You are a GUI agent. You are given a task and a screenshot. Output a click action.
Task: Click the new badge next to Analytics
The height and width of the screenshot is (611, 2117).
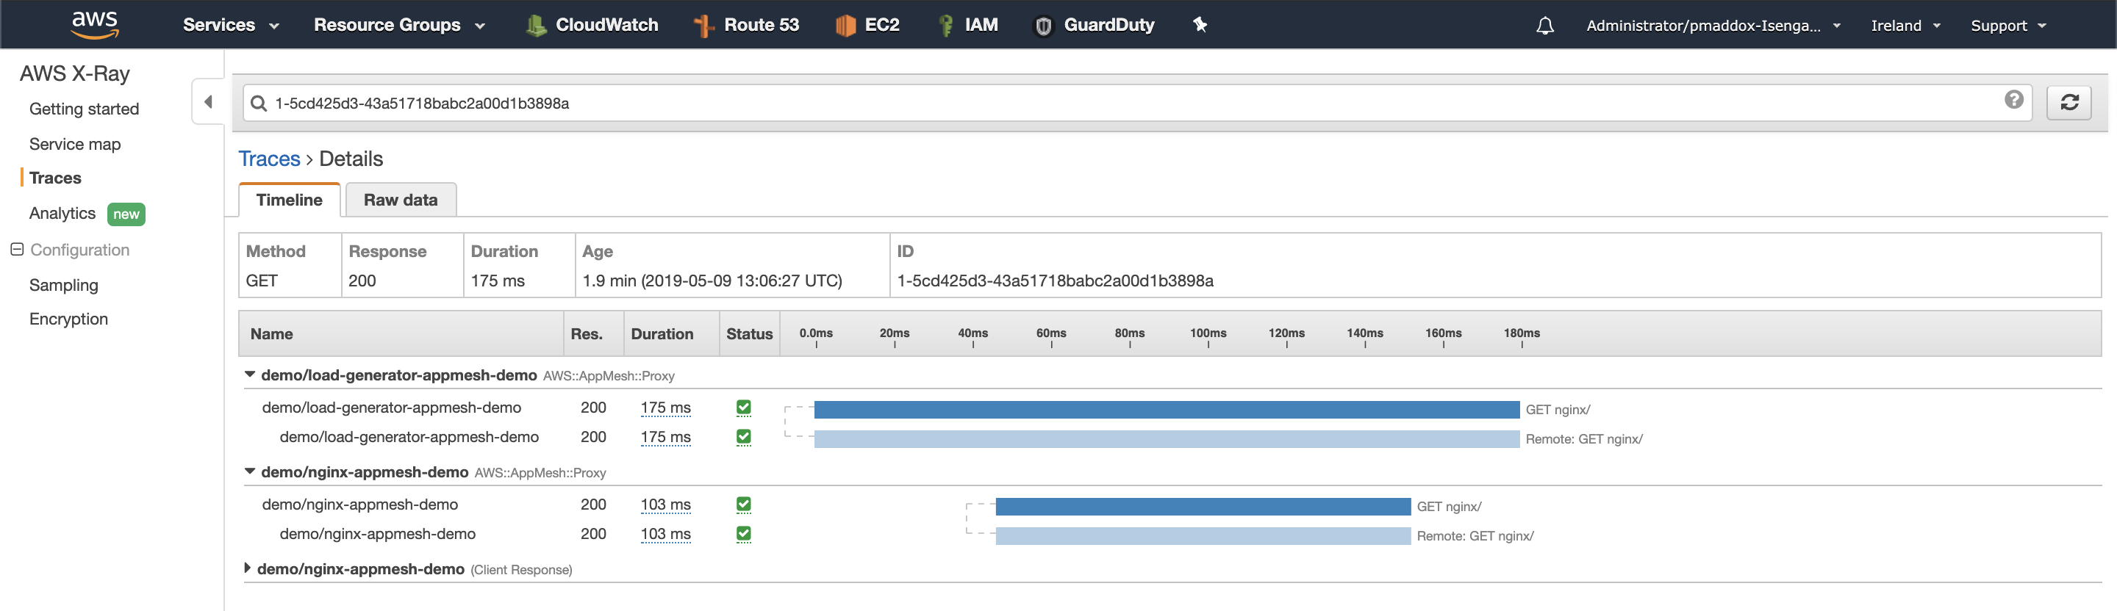point(126,214)
